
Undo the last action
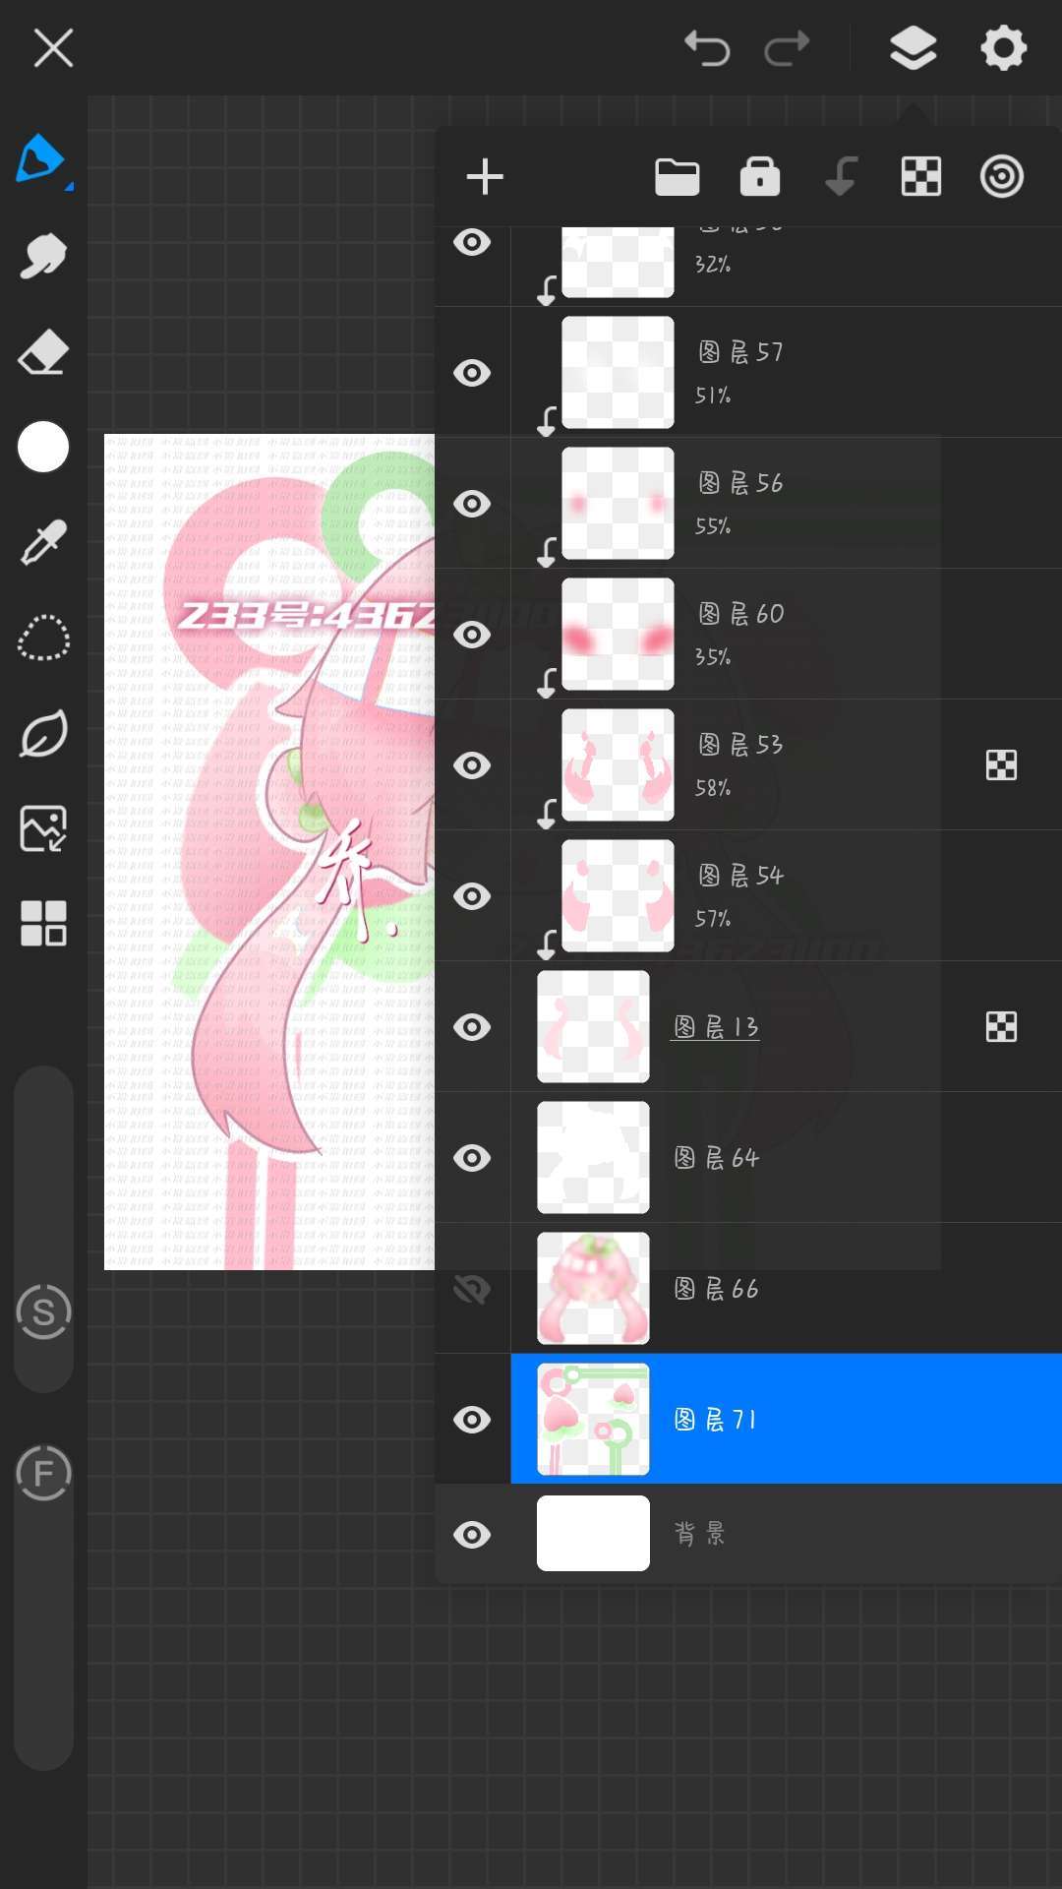[707, 47]
